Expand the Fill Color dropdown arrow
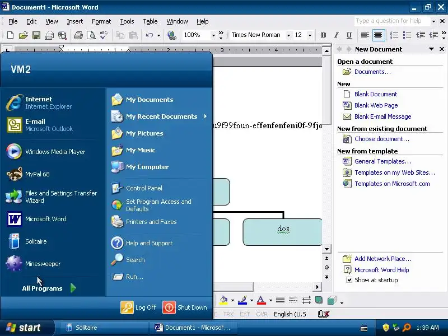 tap(232, 300)
